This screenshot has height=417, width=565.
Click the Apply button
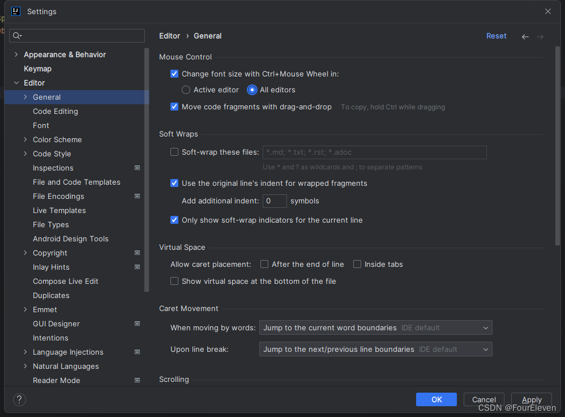click(531, 399)
